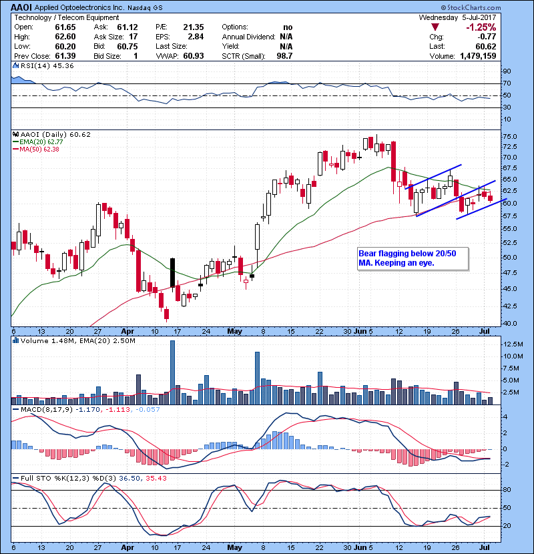
Task: Click the Chg value -0.77
Action: [x=487, y=37]
